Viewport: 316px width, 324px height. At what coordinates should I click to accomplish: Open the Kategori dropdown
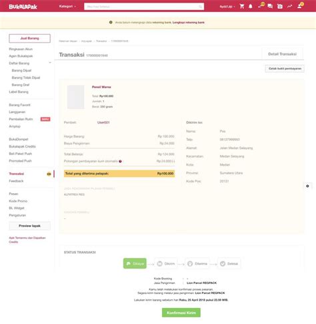(67, 6)
